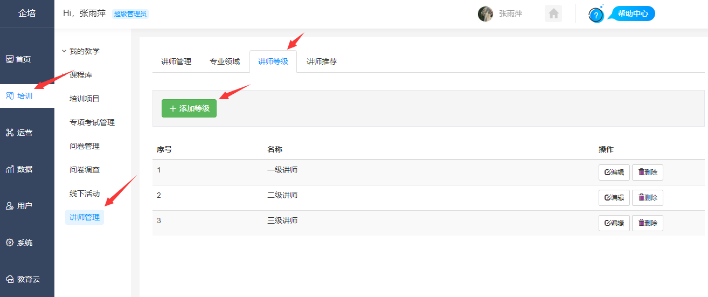
Task: Click the green 添加等级 button
Action: (189, 108)
